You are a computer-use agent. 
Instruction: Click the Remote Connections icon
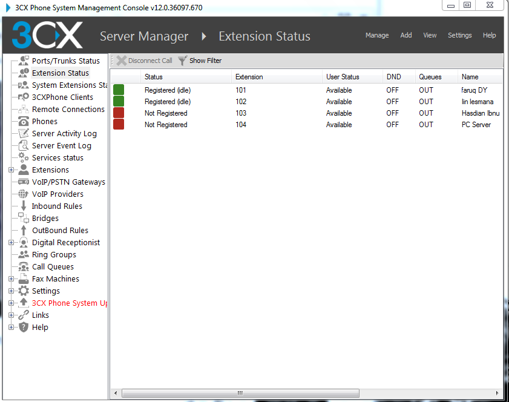[x=24, y=110]
